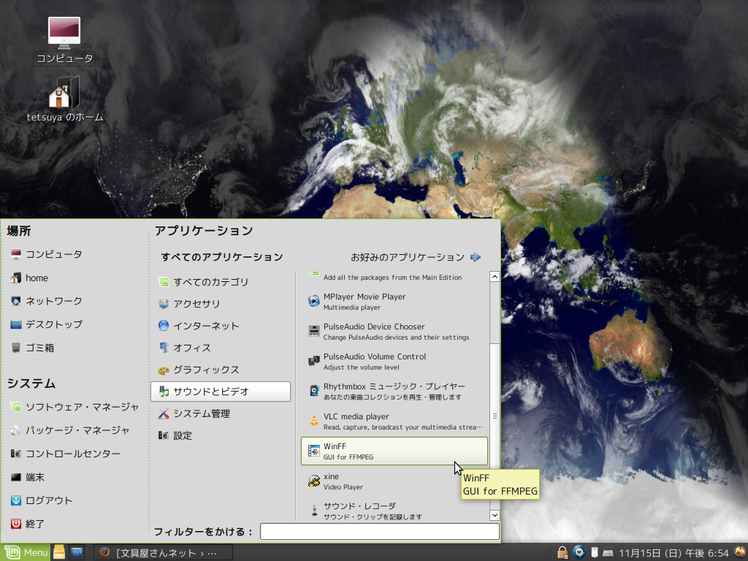This screenshot has width=748, height=561.
Task: Select アクセサリ category
Action: tap(221, 304)
